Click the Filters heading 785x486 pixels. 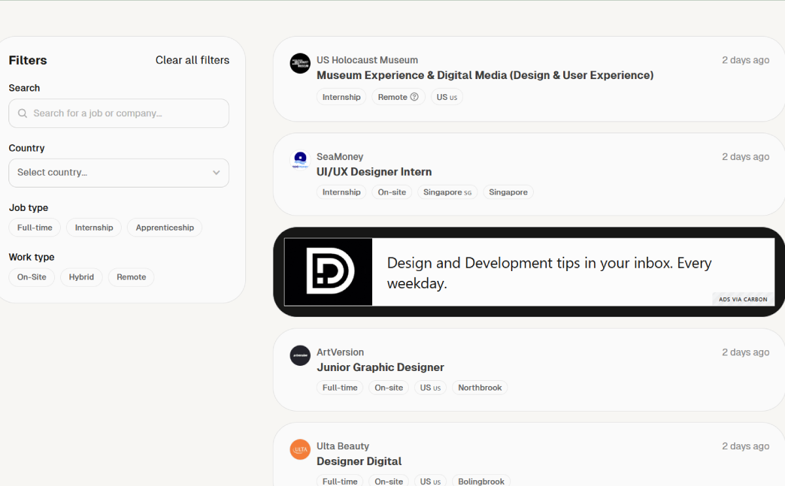click(28, 60)
